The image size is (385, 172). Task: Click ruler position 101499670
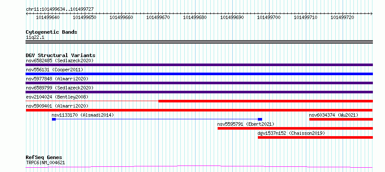coord(159,17)
